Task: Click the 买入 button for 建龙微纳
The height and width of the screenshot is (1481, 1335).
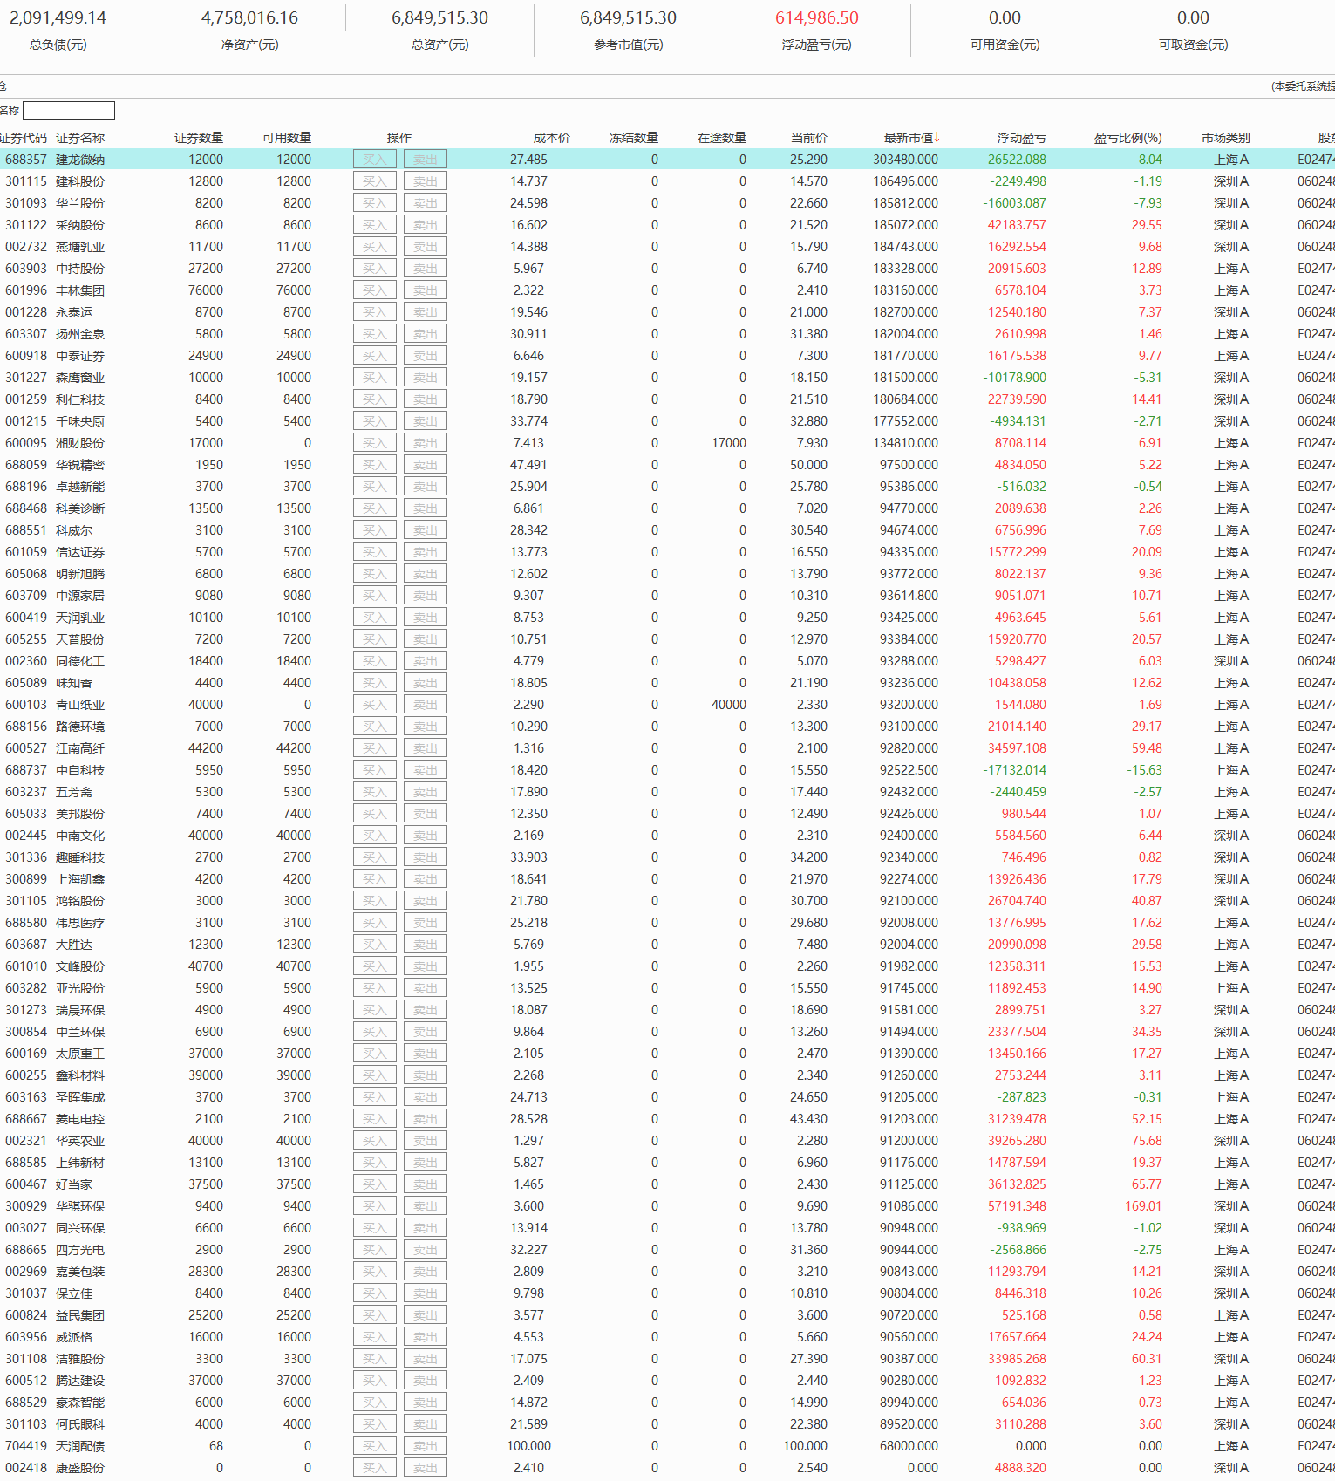Action: tap(375, 160)
